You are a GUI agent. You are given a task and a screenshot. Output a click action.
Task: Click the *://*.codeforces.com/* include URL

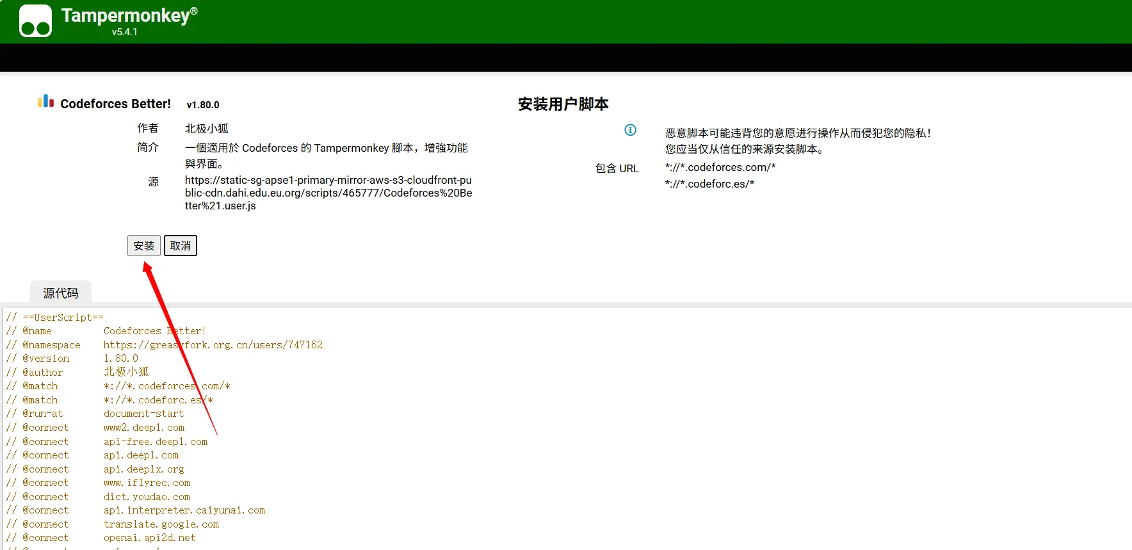(x=720, y=167)
